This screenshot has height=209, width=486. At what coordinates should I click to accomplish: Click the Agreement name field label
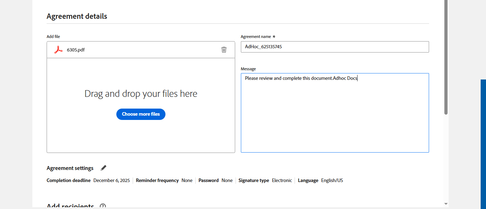(x=256, y=37)
